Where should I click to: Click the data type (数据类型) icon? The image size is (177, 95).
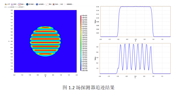point(65,4)
